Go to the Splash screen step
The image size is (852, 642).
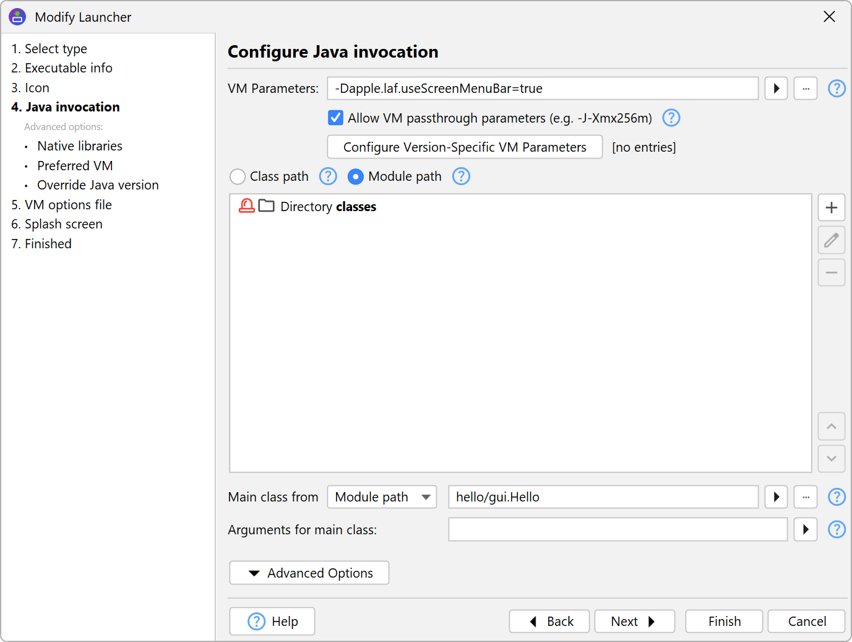point(63,224)
